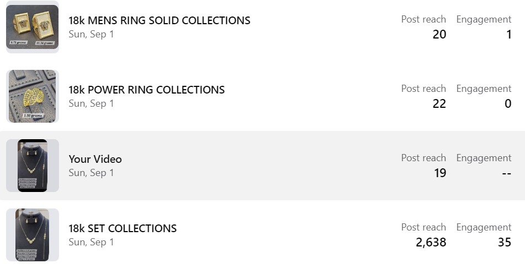This screenshot has width=525, height=269.
Task: Open the 18k MENS RING SOLID COLLECTIONS title
Action: click(x=159, y=20)
